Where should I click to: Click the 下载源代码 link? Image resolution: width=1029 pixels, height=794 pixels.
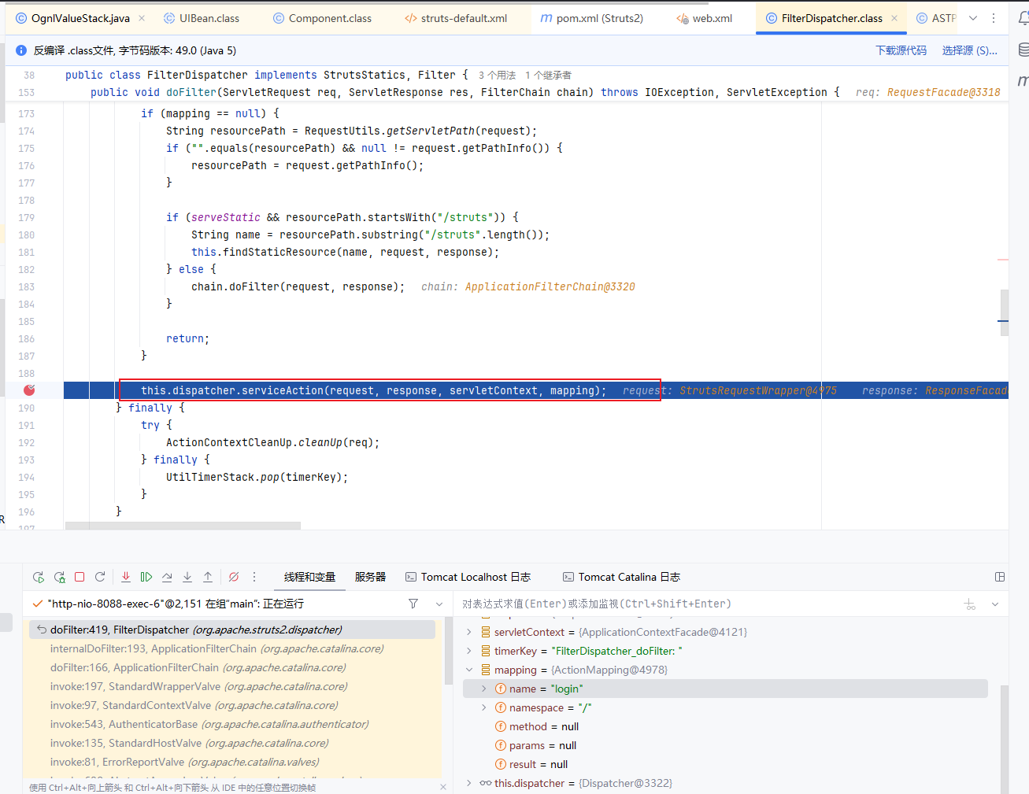click(x=901, y=50)
